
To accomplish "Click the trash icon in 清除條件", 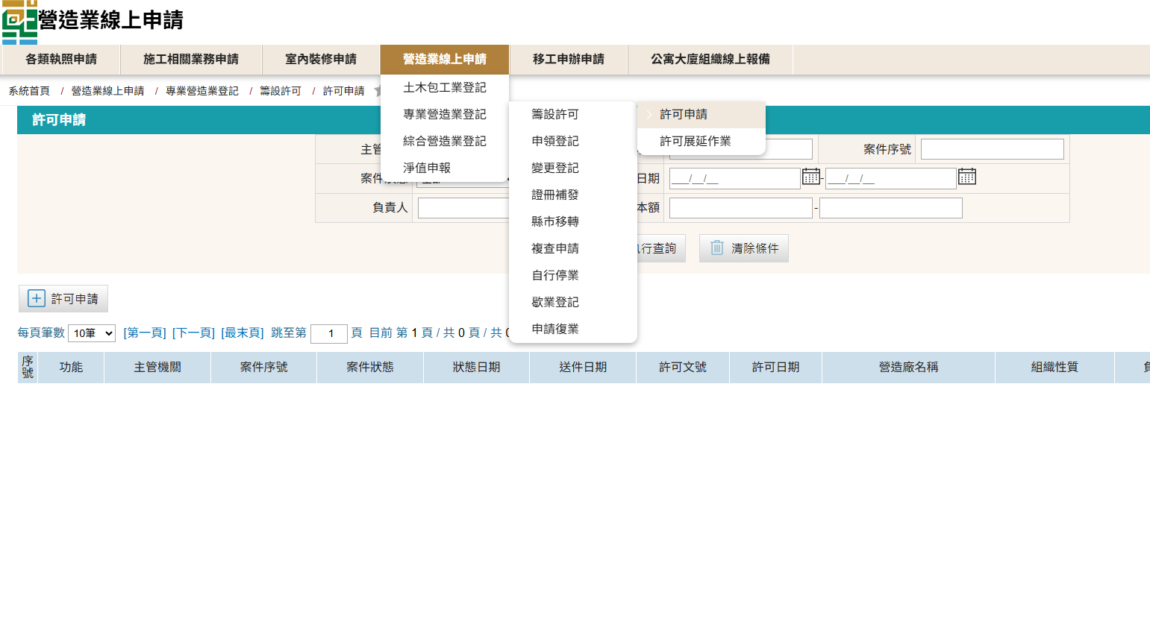I will (x=716, y=248).
